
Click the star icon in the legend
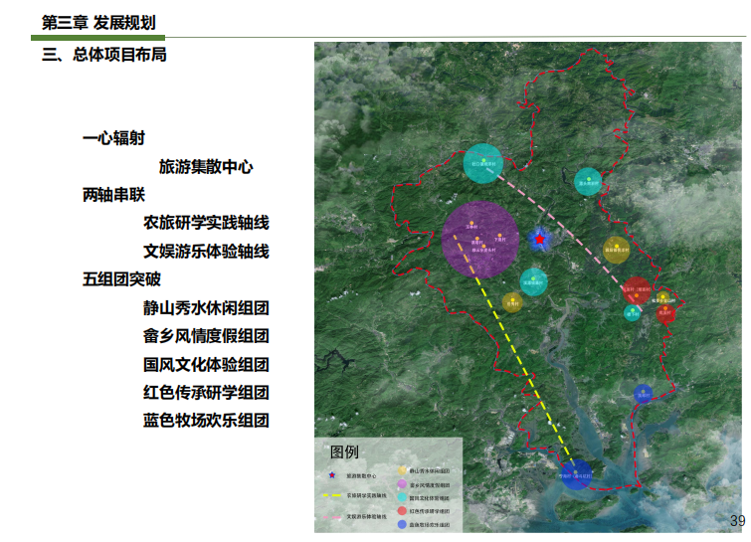(331, 475)
